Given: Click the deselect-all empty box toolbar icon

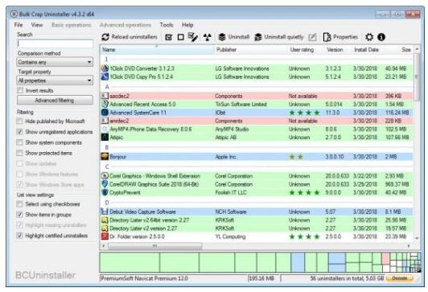Looking at the screenshot, I should click(181, 37).
